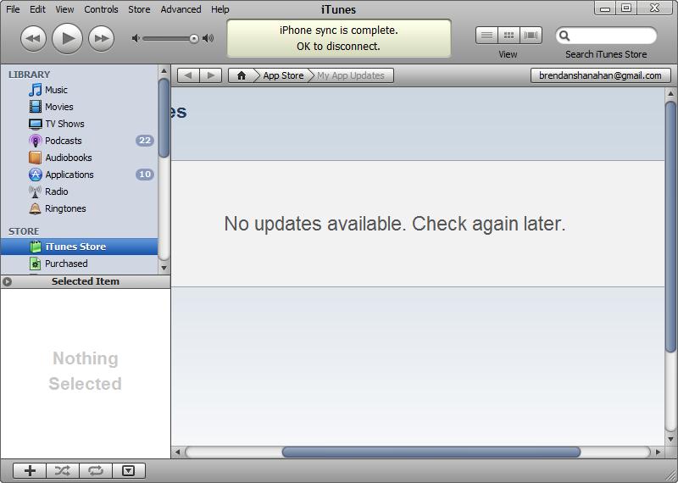678x483 pixels.
Task: Go forward in the store navigation
Action: coord(210,75)
